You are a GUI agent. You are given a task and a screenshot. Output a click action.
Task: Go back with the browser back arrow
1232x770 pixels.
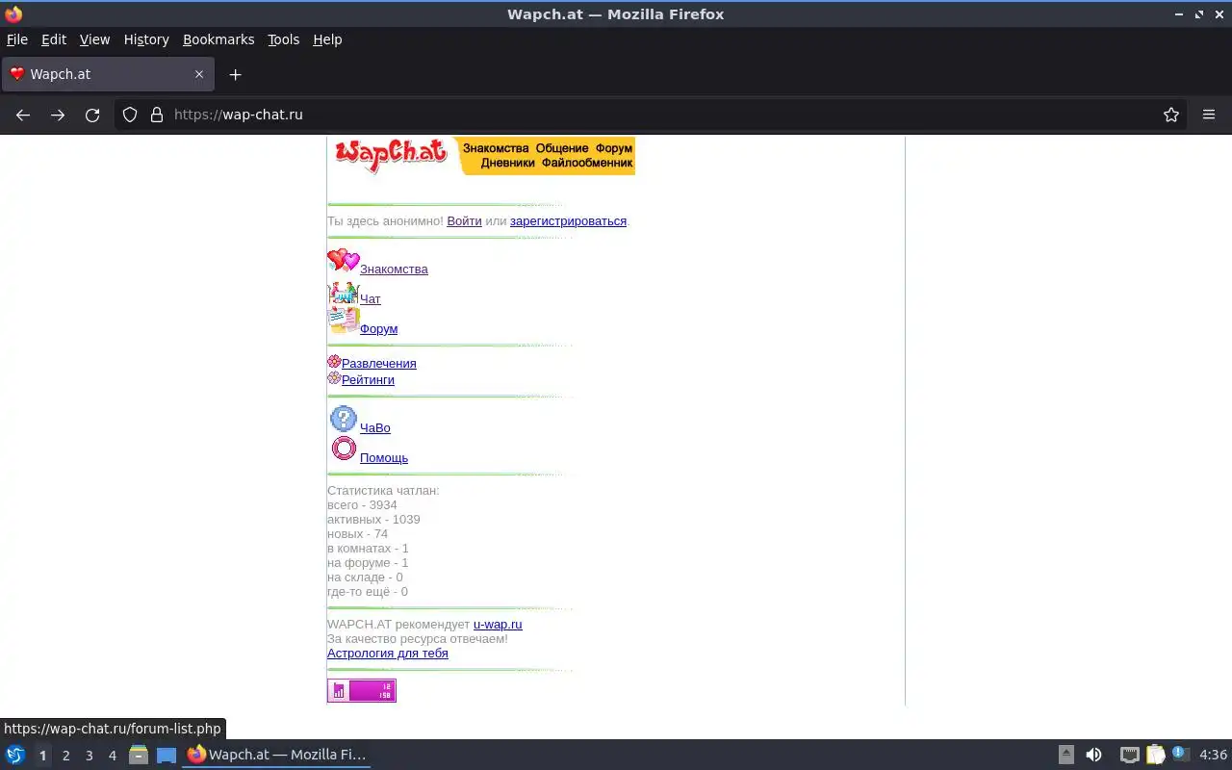pyautogui.click(x=23, y=115)
